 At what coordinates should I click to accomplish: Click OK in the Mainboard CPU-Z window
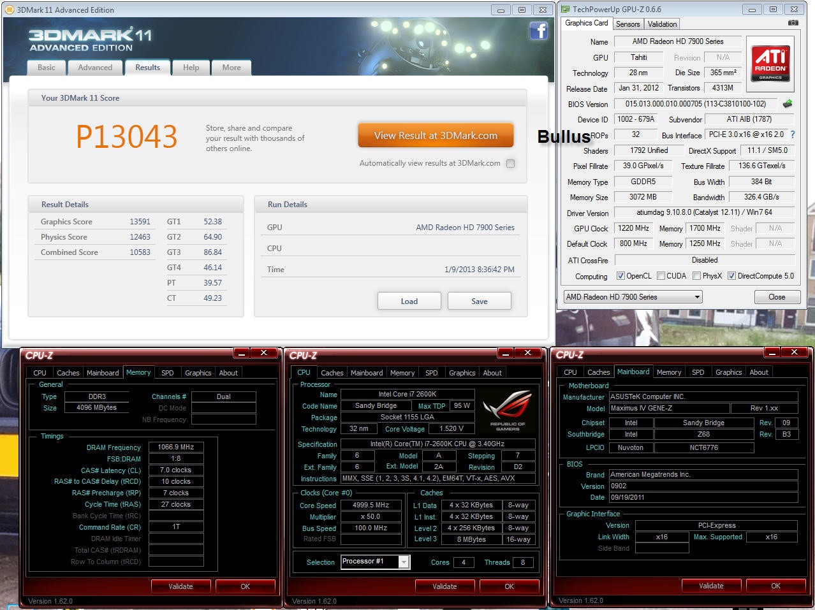[x=775, y=586]
